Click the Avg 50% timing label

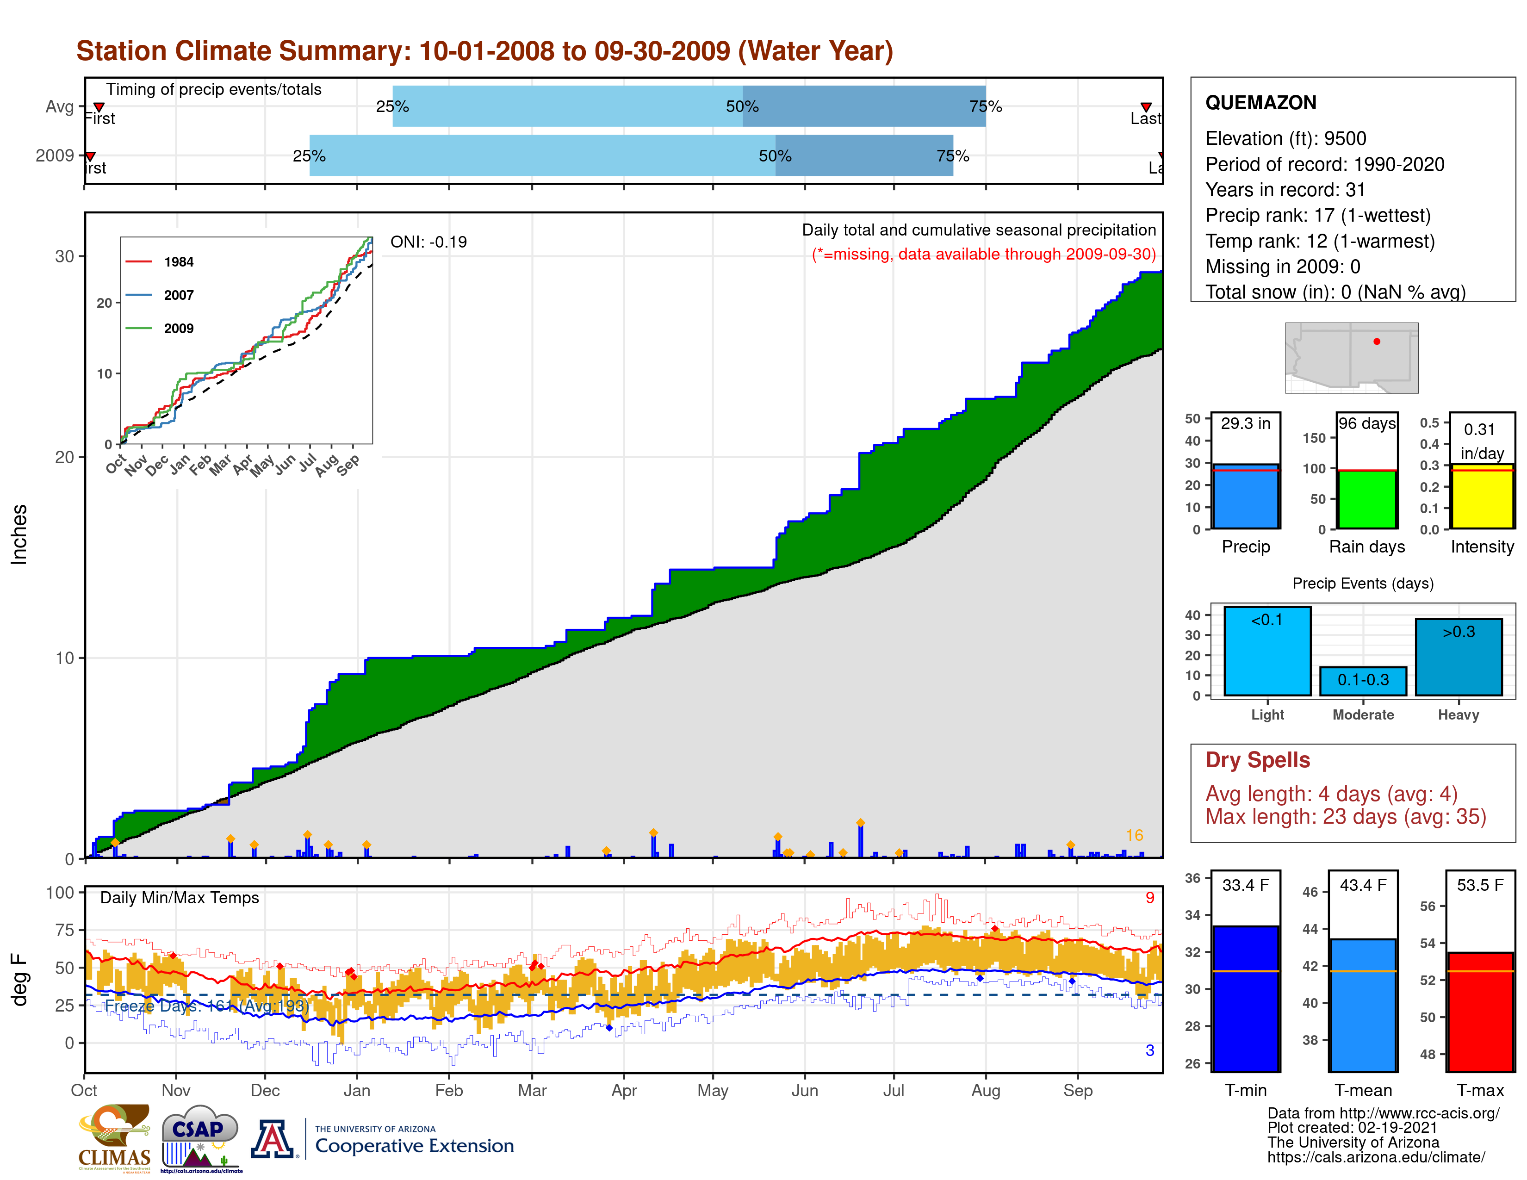(742, 106)
